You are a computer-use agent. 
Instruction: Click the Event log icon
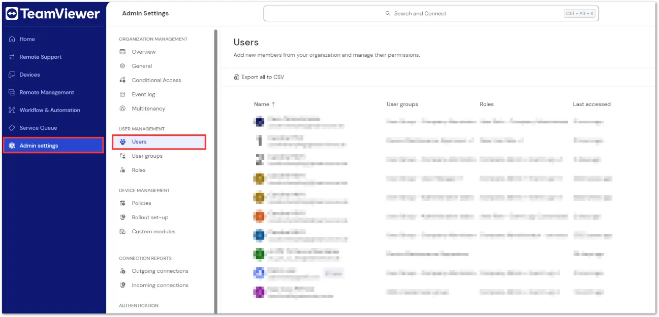point(122,94)
